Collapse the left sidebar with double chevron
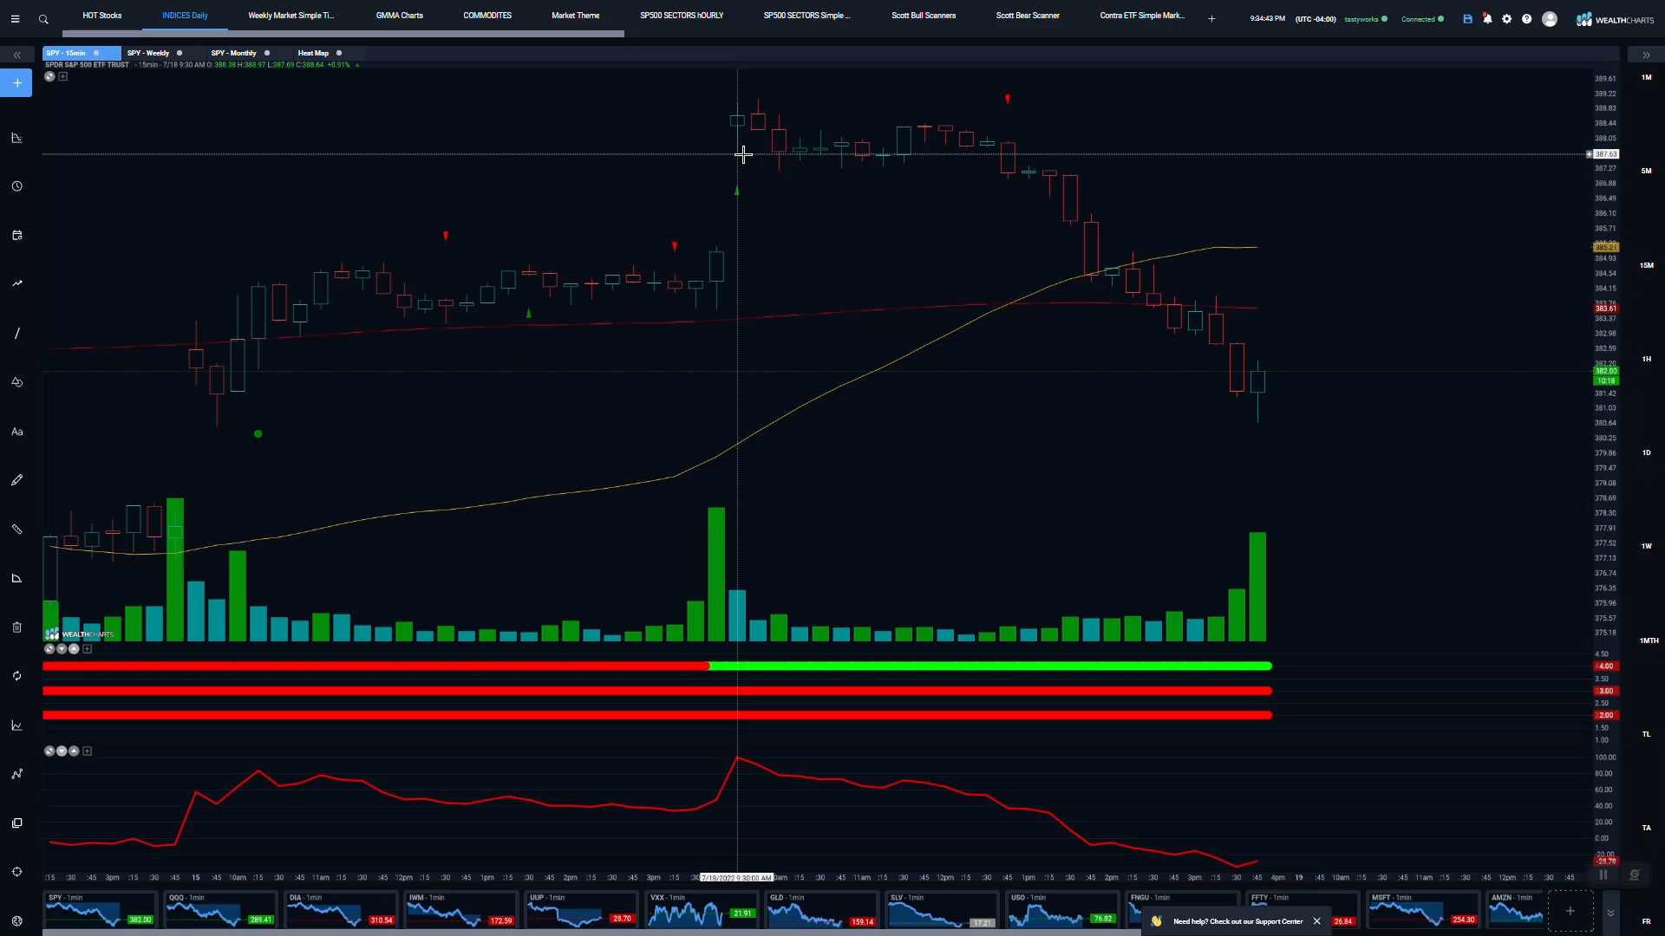Image resolution: width=1665 pixels, height=936 pixels. (x=16, y=55)
